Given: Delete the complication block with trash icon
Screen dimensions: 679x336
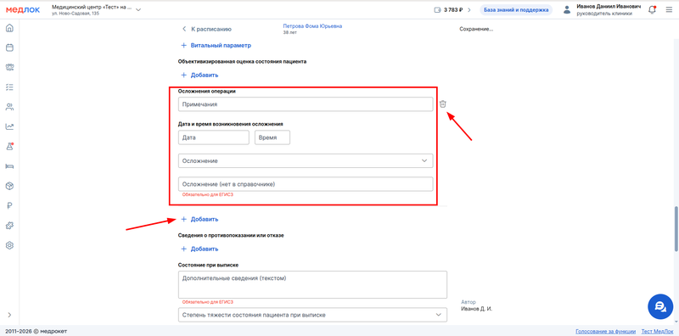Looking at the screenshot, I should pyautogui.click(x=442, y=104).
